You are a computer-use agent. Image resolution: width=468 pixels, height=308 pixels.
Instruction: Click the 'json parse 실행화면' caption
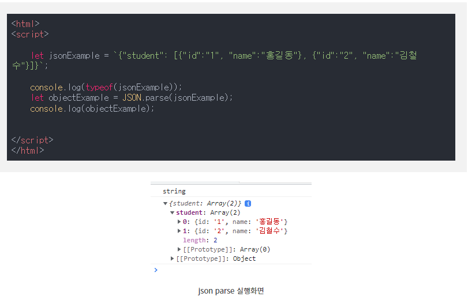click(231, 291)
